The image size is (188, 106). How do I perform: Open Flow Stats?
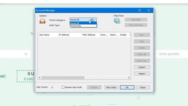click(111, 87)
